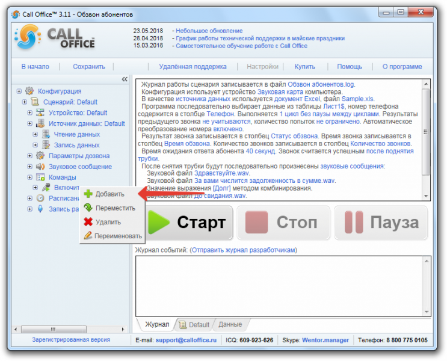Switch to the Журнал tab
This screenshot has width=447, height=361.
(157, 324)
